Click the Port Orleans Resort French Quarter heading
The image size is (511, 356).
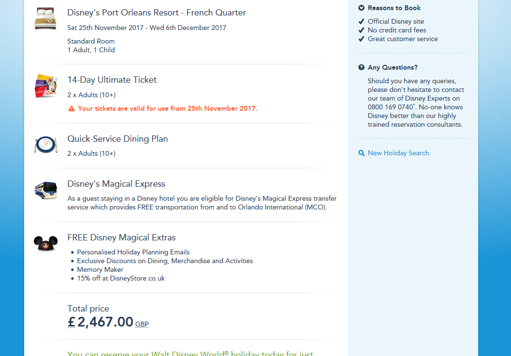156,13
